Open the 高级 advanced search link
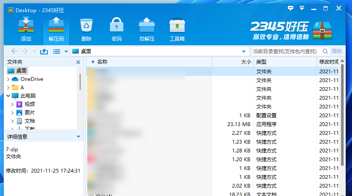The width and height of the screenshot is (352, 196). 337,51
